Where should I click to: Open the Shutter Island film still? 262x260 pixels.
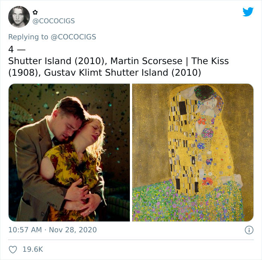coord(69,152)
